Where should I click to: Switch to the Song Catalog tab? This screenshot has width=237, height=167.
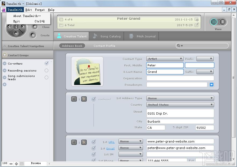tap(106, 36)
